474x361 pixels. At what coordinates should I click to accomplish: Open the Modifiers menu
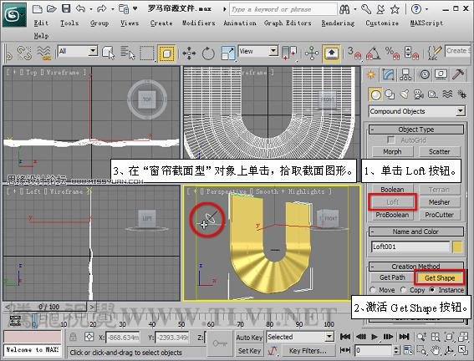(x=198, y=23)
